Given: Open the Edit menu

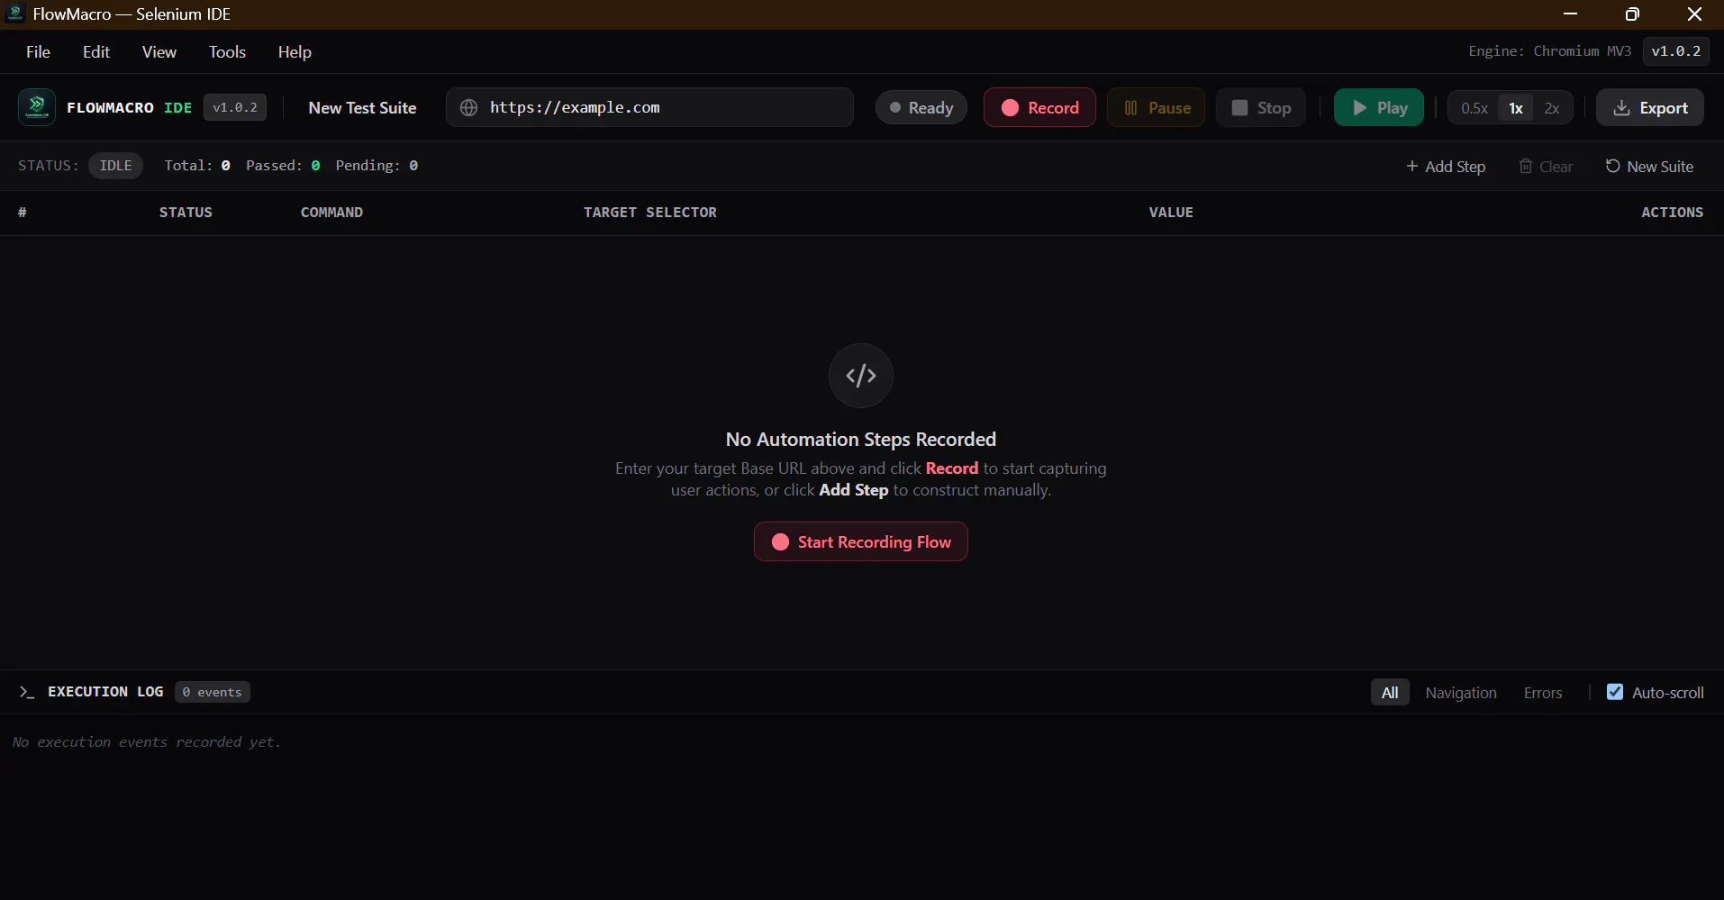Looking at the screenshot, I should click(96, 51).
